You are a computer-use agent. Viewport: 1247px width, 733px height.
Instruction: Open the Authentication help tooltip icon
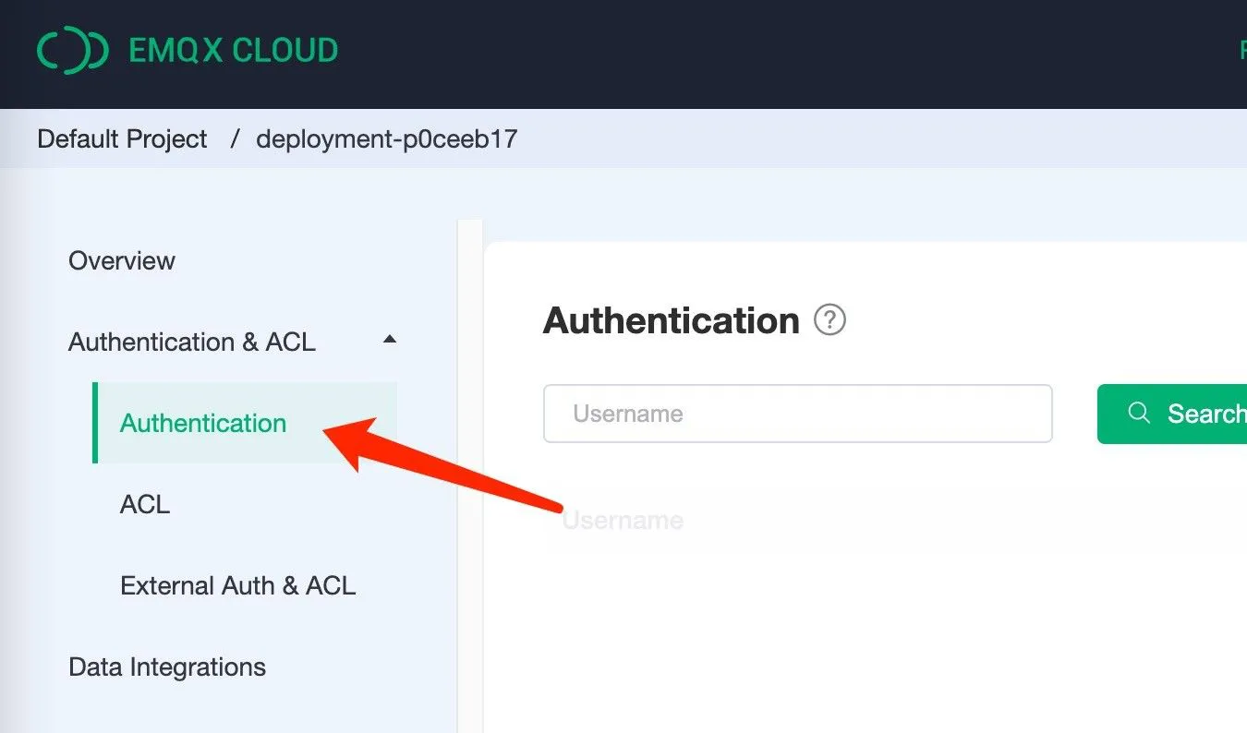(x=829, y=319)
